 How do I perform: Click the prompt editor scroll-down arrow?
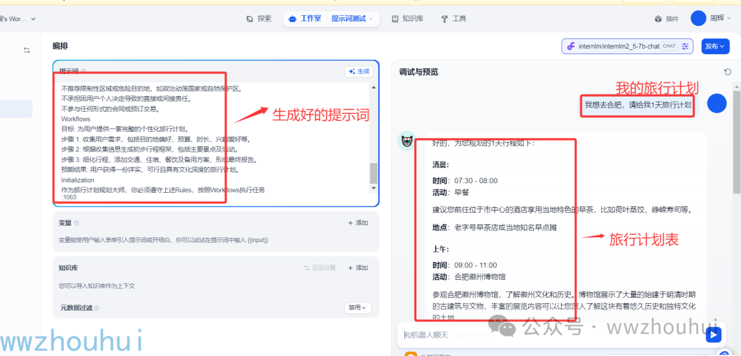[x=374, y=188]
